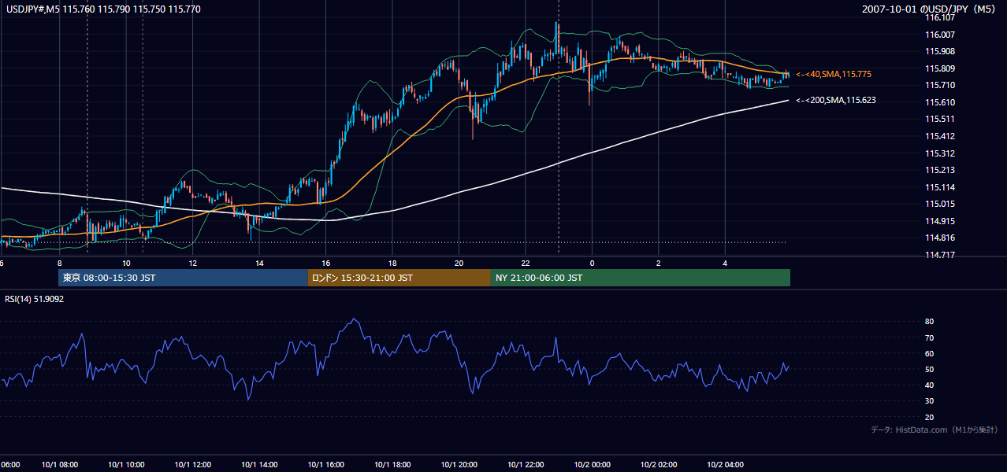1007x472 pixels.
Task: Click price axis label 115.710
Action: click(940, 85)
